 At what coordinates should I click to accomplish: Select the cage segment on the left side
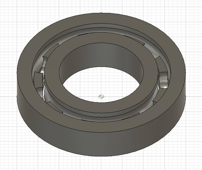pos(38,80)
